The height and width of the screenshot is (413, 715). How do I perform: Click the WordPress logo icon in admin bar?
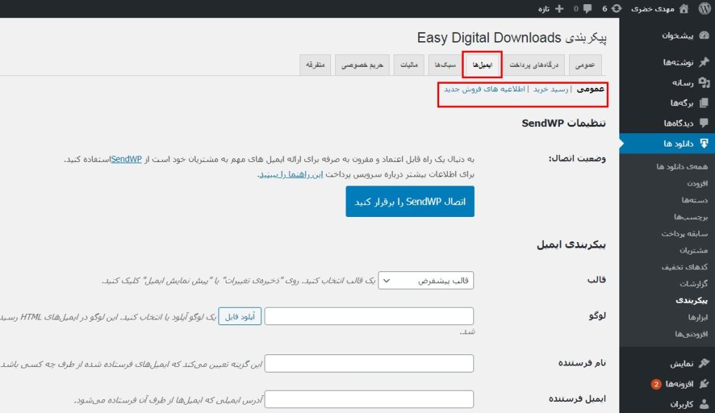pos(705,8)
